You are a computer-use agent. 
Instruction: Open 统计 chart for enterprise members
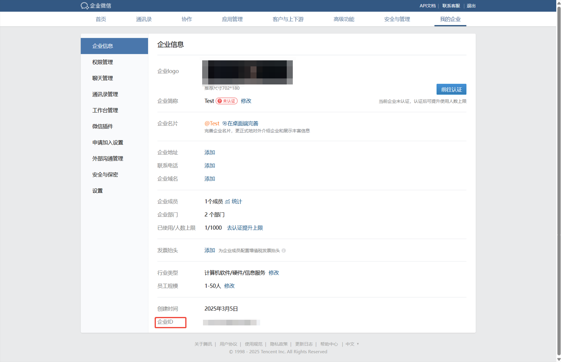pos(234,202)
